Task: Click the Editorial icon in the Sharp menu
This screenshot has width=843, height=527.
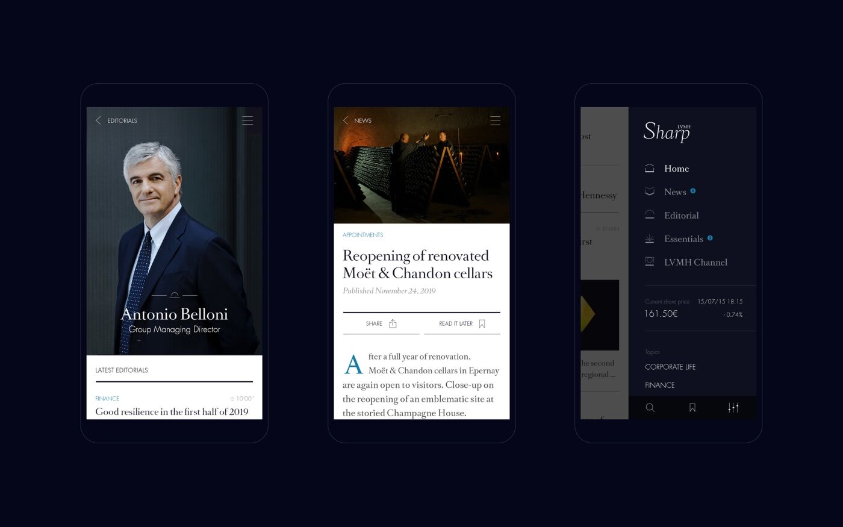Action: pos(650,215)
